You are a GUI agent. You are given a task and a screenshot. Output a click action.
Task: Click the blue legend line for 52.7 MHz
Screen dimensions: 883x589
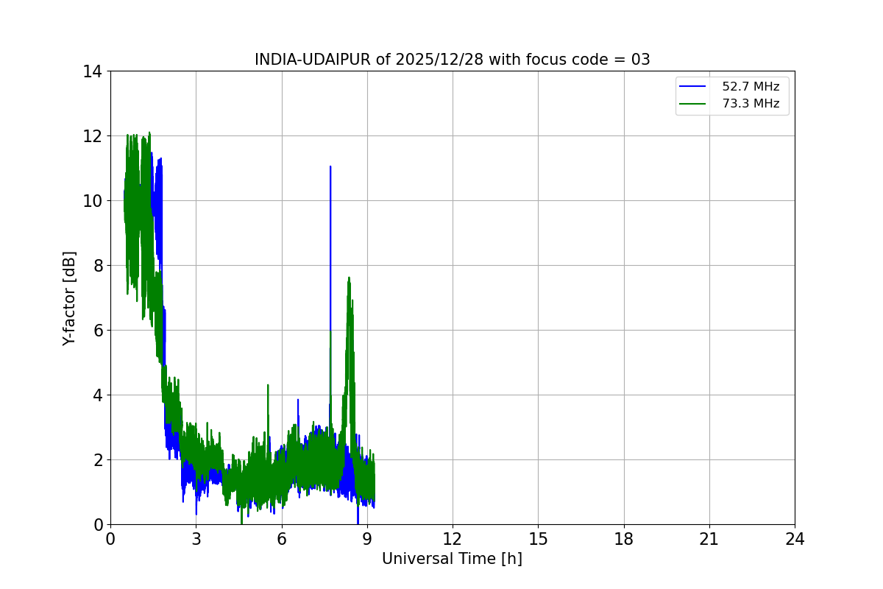coord(692,87)
